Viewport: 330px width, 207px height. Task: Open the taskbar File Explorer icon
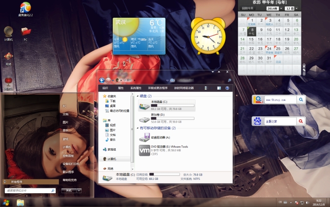(20, 203)
